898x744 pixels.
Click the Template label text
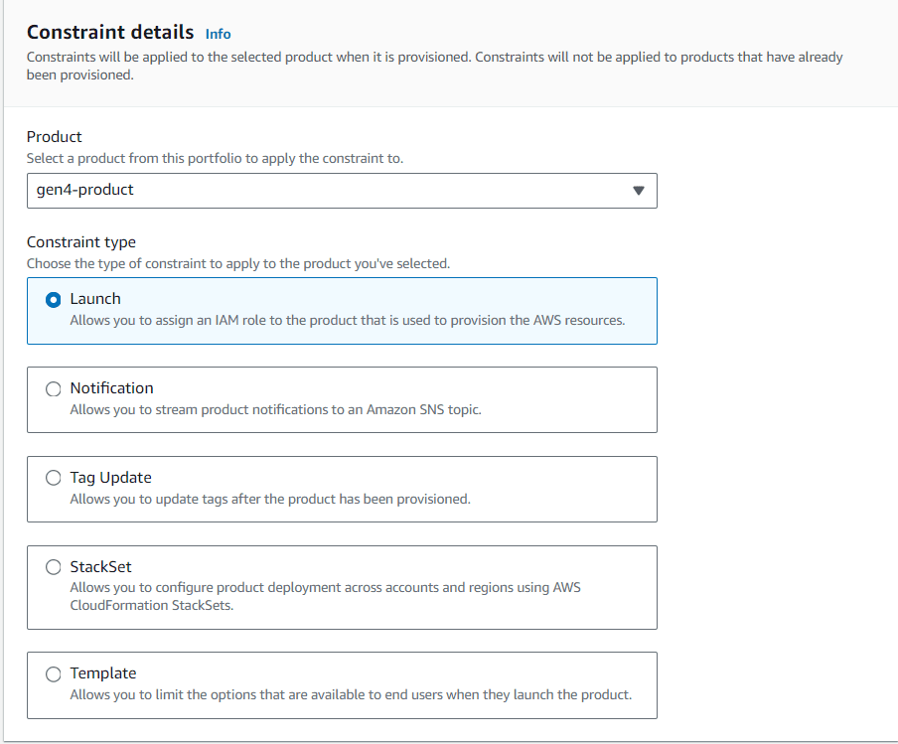103,673
